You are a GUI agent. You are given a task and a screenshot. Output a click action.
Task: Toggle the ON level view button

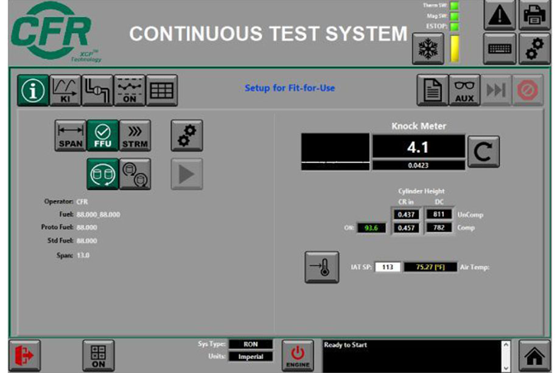pyautogui.click(x=129, y=91)
